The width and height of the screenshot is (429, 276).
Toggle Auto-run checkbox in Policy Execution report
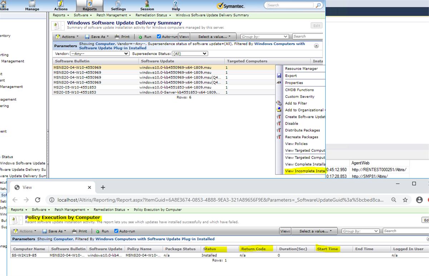[x=116, y=231]
